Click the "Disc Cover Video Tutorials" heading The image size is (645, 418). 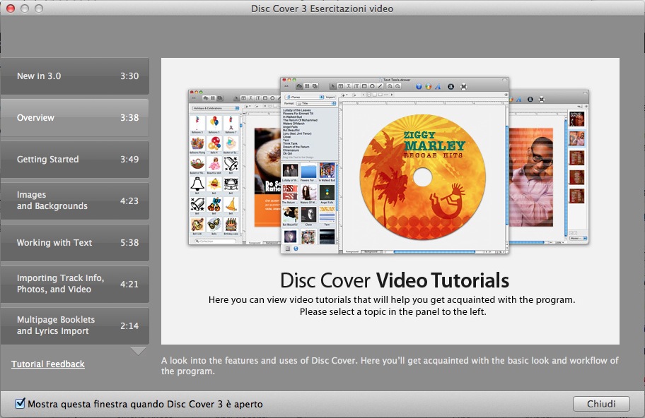click(x=394, y=280)
